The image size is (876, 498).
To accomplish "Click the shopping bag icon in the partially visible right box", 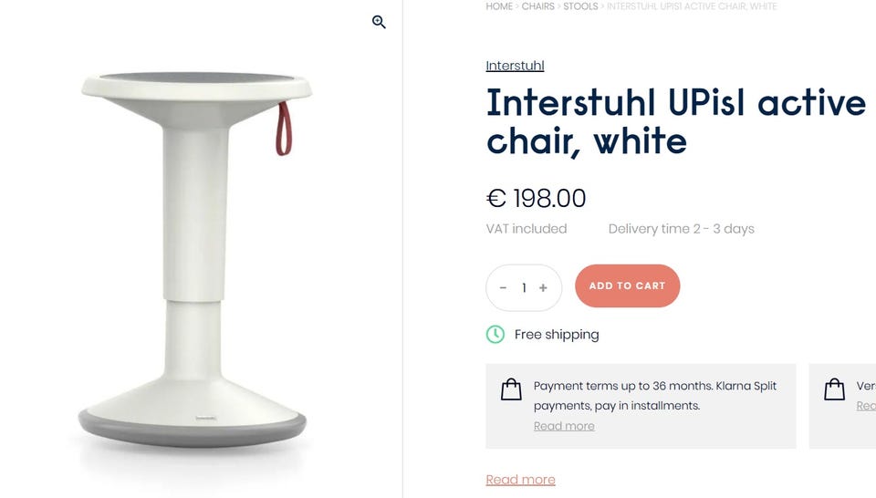I will point(834,389).
